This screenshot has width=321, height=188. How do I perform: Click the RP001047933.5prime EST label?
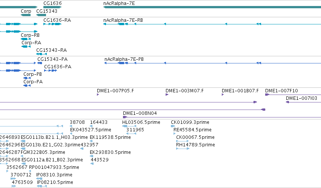coord(54,167)
